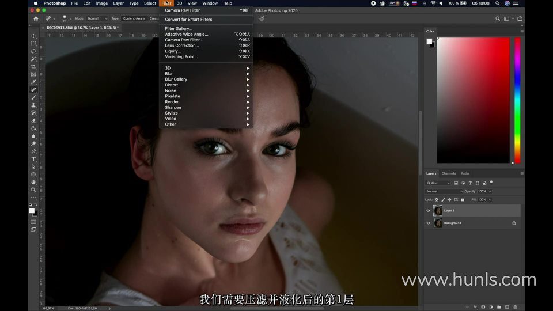Hide Layer 1 with the eye icon
The width and height of the screenshot is (553, 311).
tap(428, 211)
